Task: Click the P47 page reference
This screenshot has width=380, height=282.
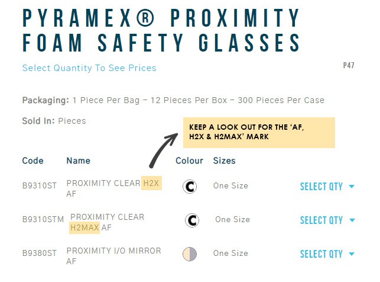Action: (349, 65)
